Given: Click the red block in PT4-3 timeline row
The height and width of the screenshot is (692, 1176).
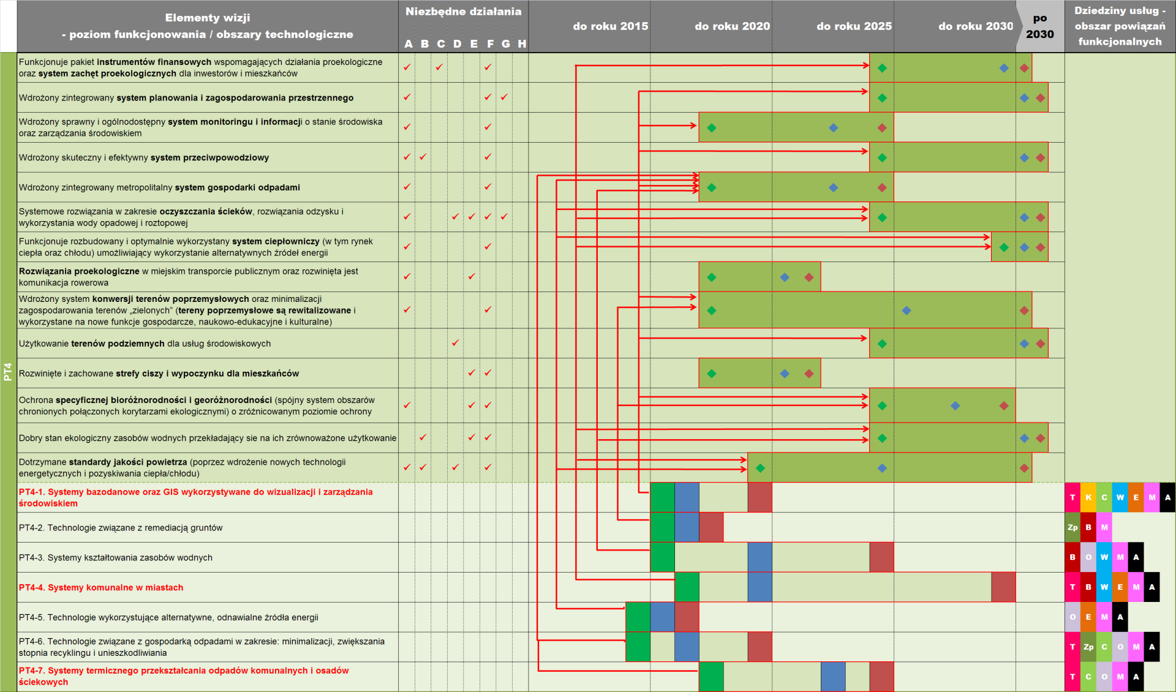Looking at the screenshot, I should [882, 557].
